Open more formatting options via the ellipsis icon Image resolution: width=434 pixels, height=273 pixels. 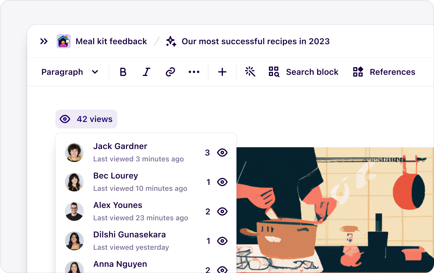tap(194, 72)
